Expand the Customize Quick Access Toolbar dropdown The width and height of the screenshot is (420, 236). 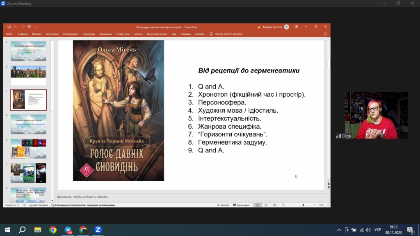tap(35, 27)
